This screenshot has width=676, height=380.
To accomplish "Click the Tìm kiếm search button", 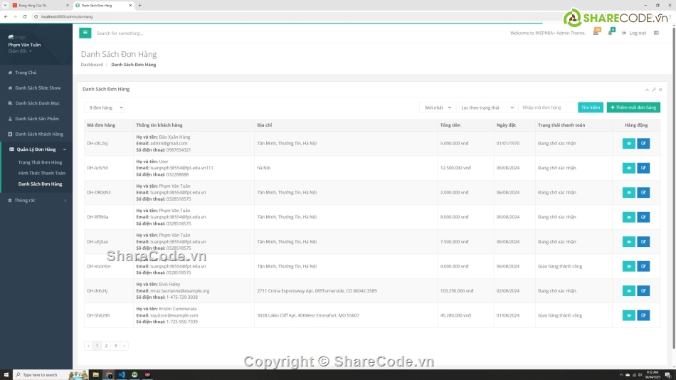I will (590, 107).
